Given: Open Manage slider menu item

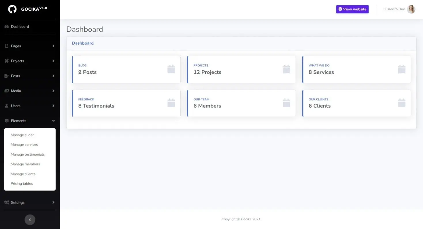Looking at the screenshot, I should coord(22,135).
